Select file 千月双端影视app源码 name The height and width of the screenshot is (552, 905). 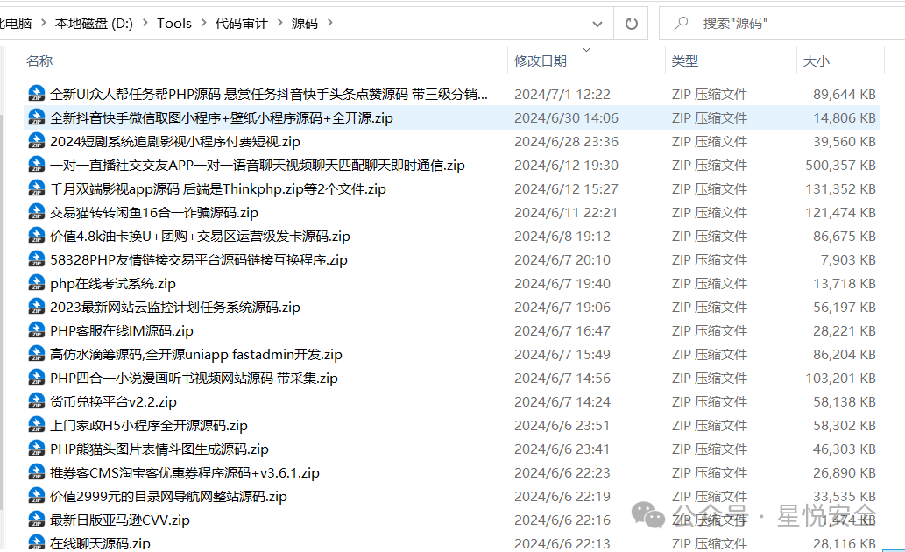pyautogui.click(x=218, y=188)
